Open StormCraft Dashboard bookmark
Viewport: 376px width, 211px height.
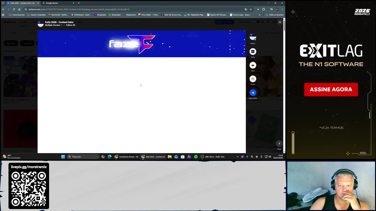click(x=58, y=15)
